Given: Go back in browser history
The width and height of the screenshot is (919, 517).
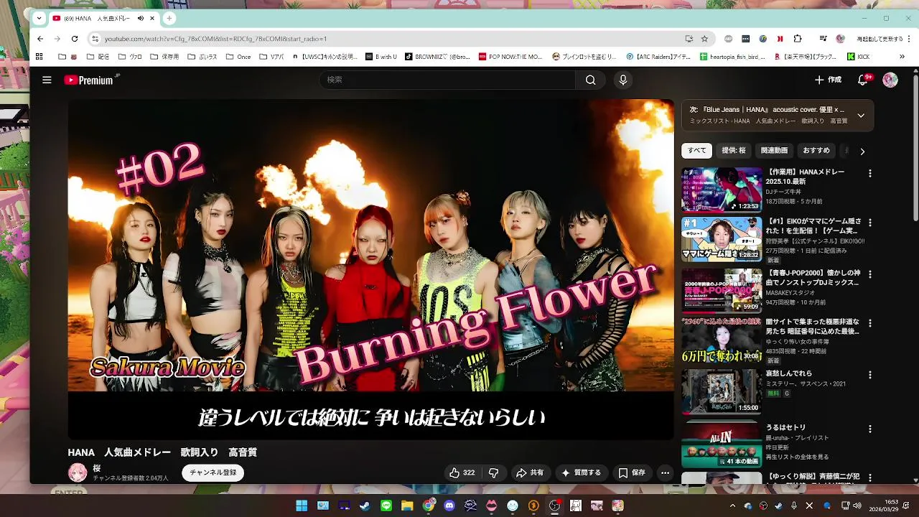Looking at the screenshot, I should coord(40,39).
